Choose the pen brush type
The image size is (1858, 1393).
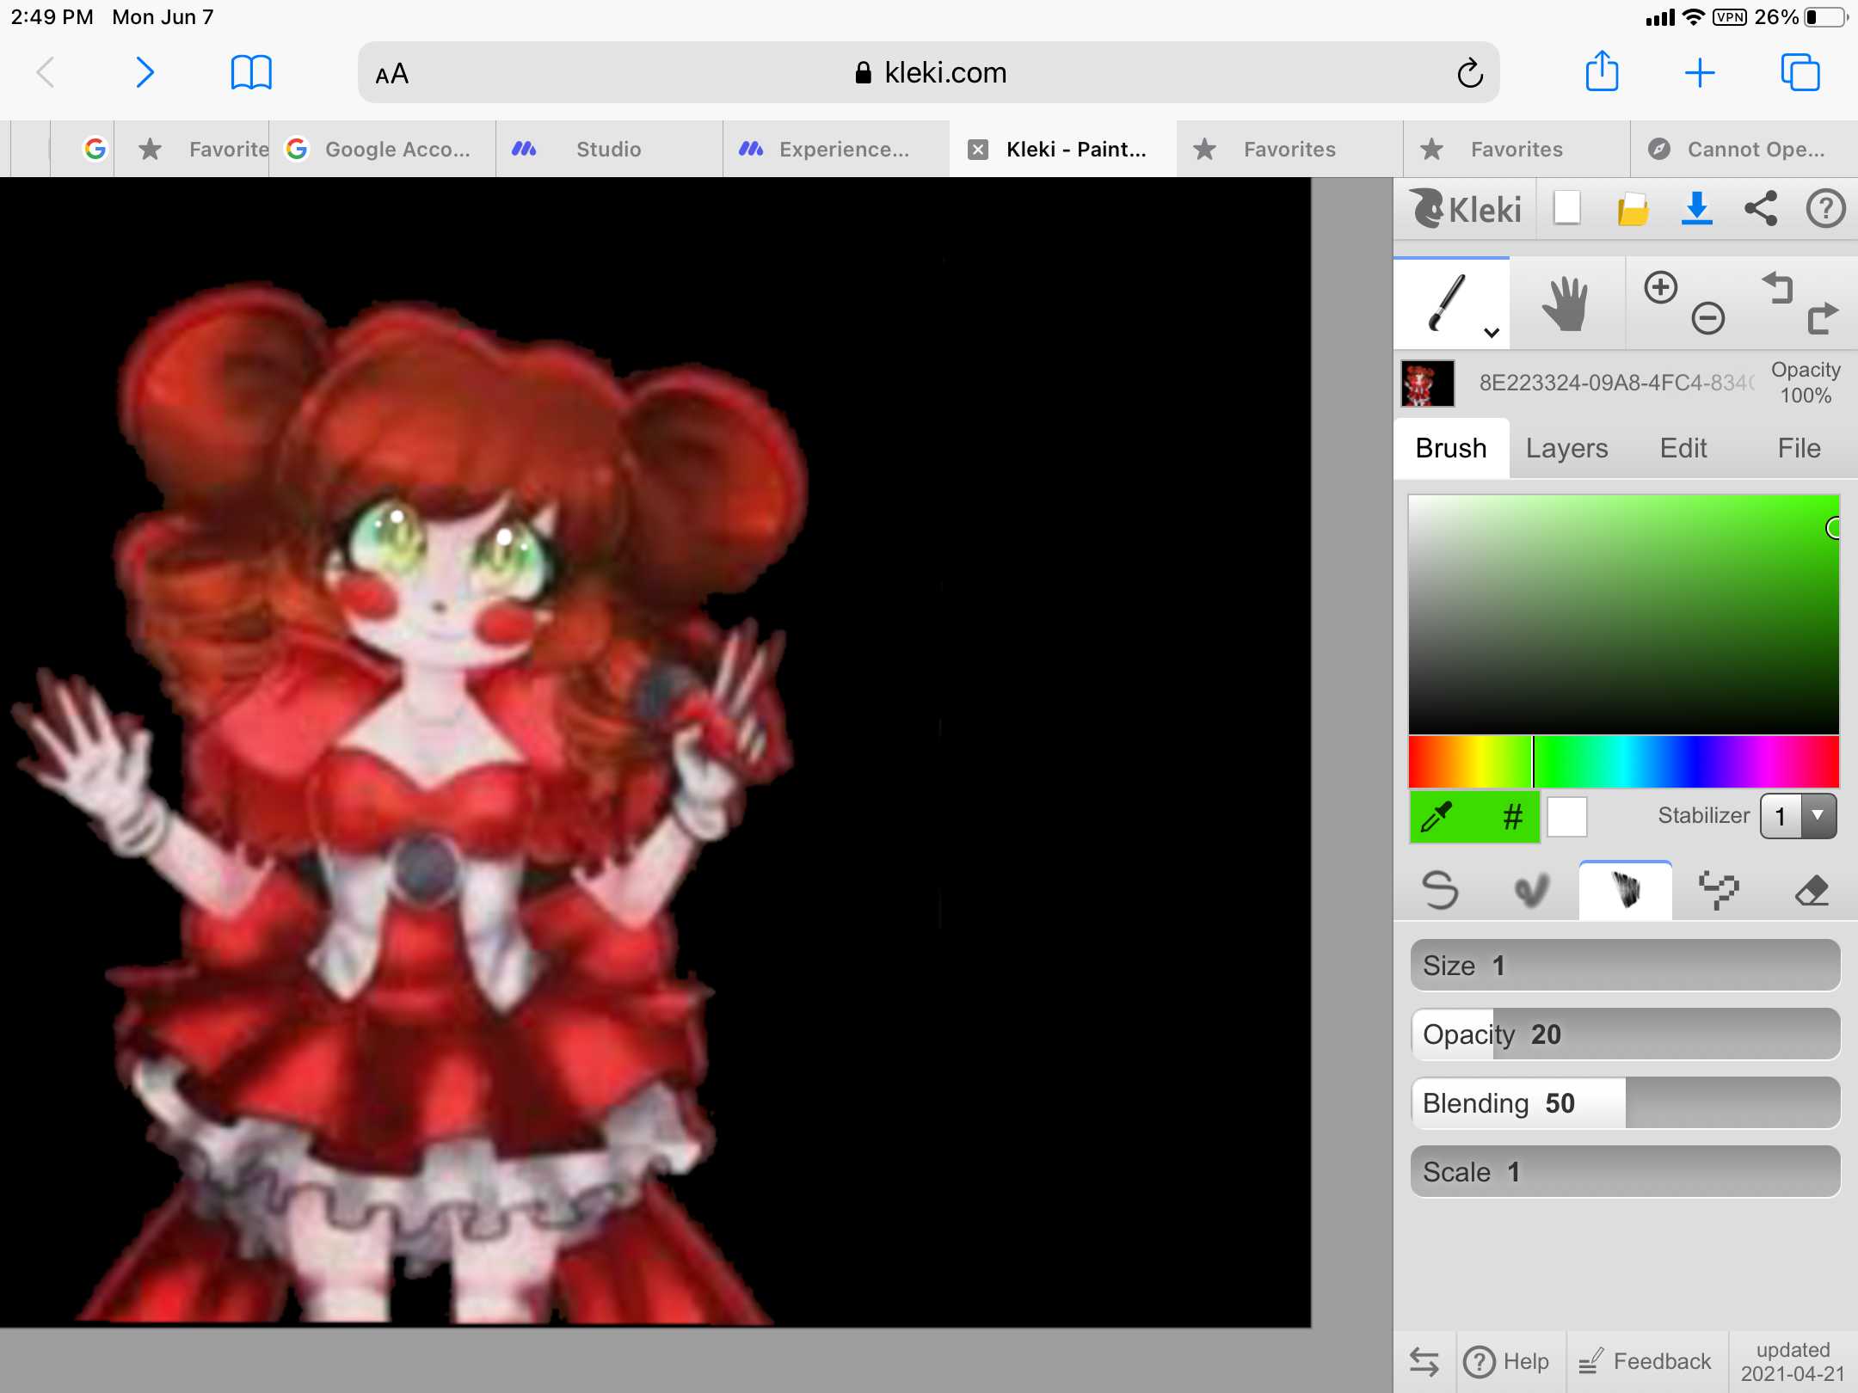point(1439,891)
